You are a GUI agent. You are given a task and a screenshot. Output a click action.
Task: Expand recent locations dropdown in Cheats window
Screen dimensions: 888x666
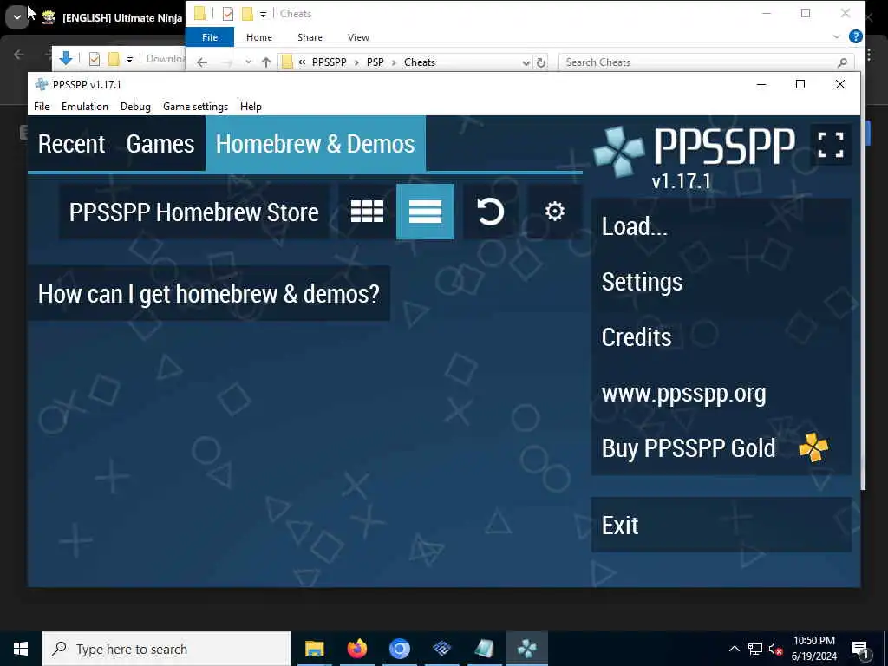tap(248, 62)
